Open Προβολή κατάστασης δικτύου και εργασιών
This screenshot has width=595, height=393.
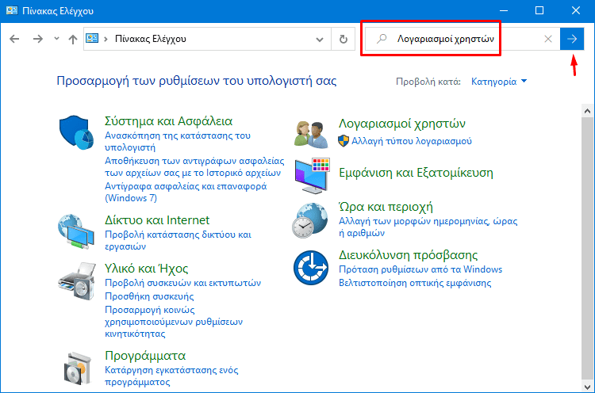(178, 240)
